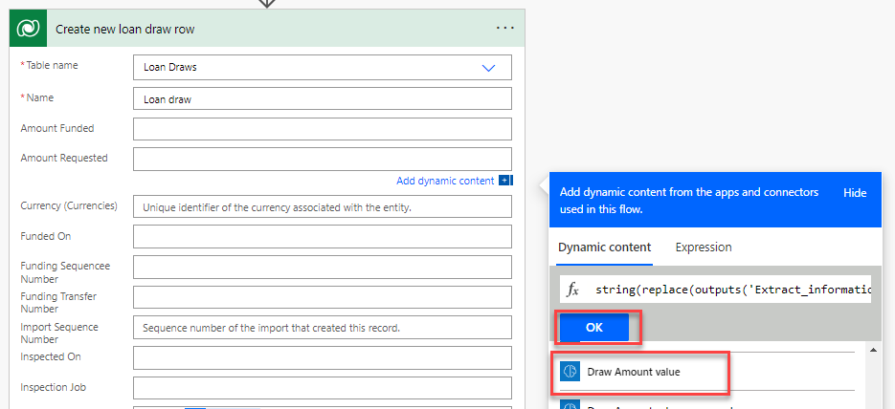Click the Create new loan draw row title
This screenshot has height=409, width=895.
(x=125, y=29)
